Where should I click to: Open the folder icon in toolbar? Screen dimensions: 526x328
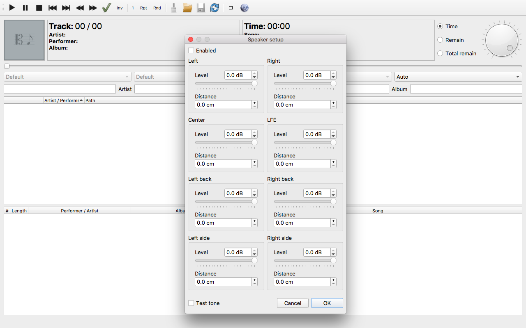(187, 8)
